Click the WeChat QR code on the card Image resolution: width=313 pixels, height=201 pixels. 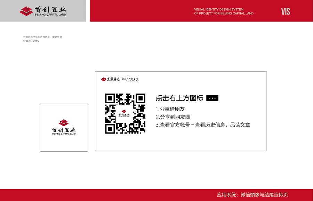(x=125, y=113)
